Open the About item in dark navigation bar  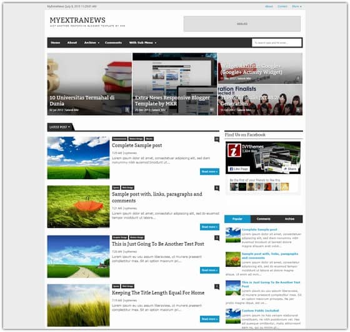[72, 43]
